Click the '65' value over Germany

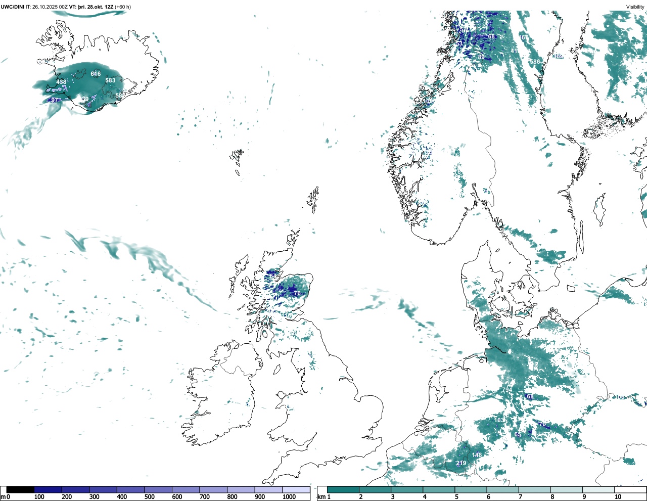[x=518, y=435]
